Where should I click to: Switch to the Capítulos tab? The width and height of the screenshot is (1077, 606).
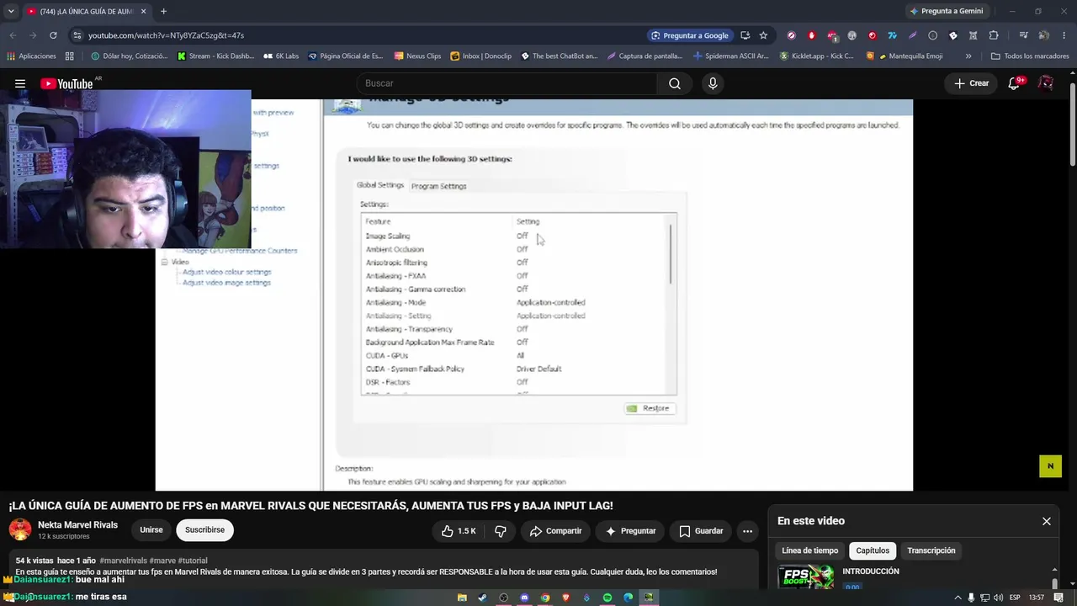coord(873,550)
